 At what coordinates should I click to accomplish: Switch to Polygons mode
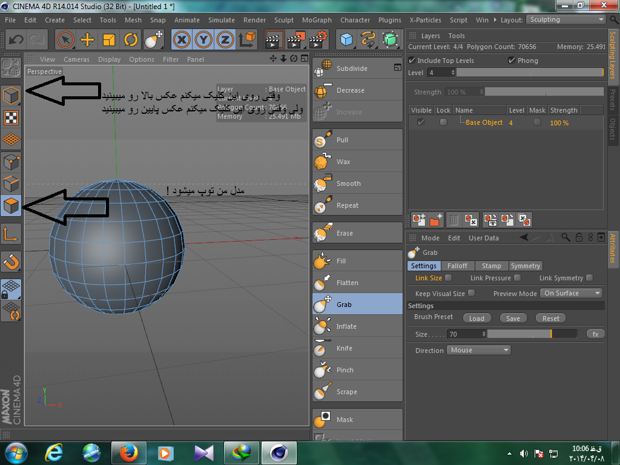pos(11,206)
